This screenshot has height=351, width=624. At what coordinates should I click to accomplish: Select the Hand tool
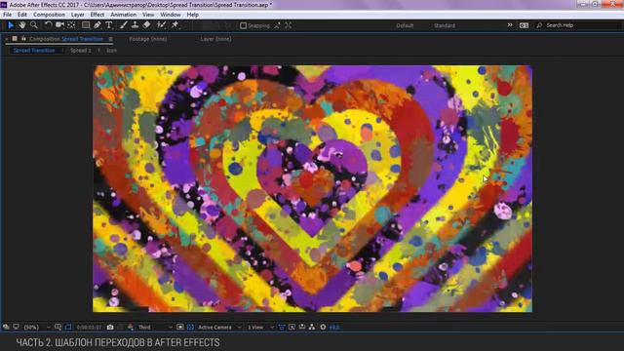click(22, 25)
